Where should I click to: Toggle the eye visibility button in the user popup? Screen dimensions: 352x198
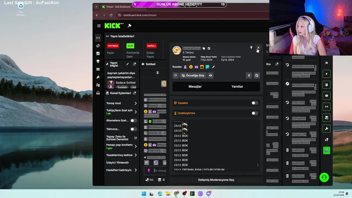(x=210, y=76)
